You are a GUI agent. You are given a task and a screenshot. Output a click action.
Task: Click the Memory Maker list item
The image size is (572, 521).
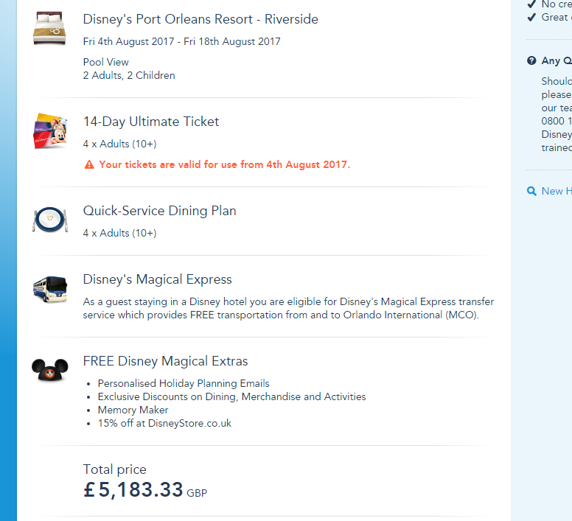[133, 410]
